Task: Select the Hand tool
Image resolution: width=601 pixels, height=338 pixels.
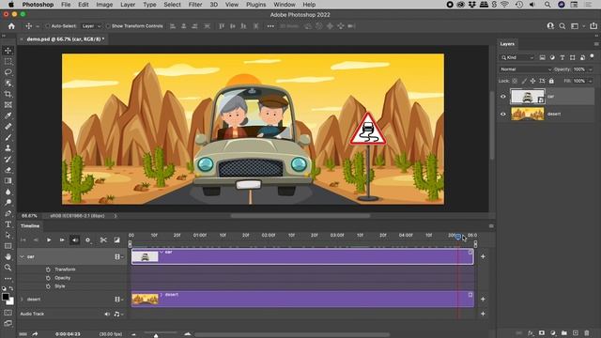Action: [x=8, y=256]
